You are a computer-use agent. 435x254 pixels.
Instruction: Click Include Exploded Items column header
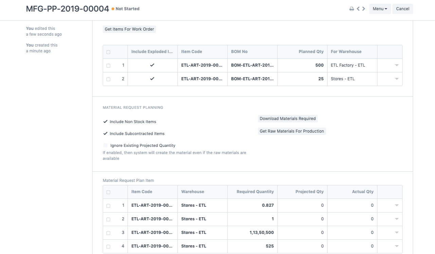(x=152, y=52)
